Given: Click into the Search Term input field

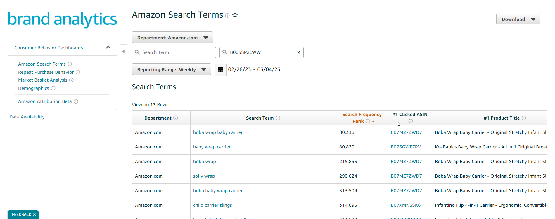Looking at the screenshot, I should (x=177, y=52).
